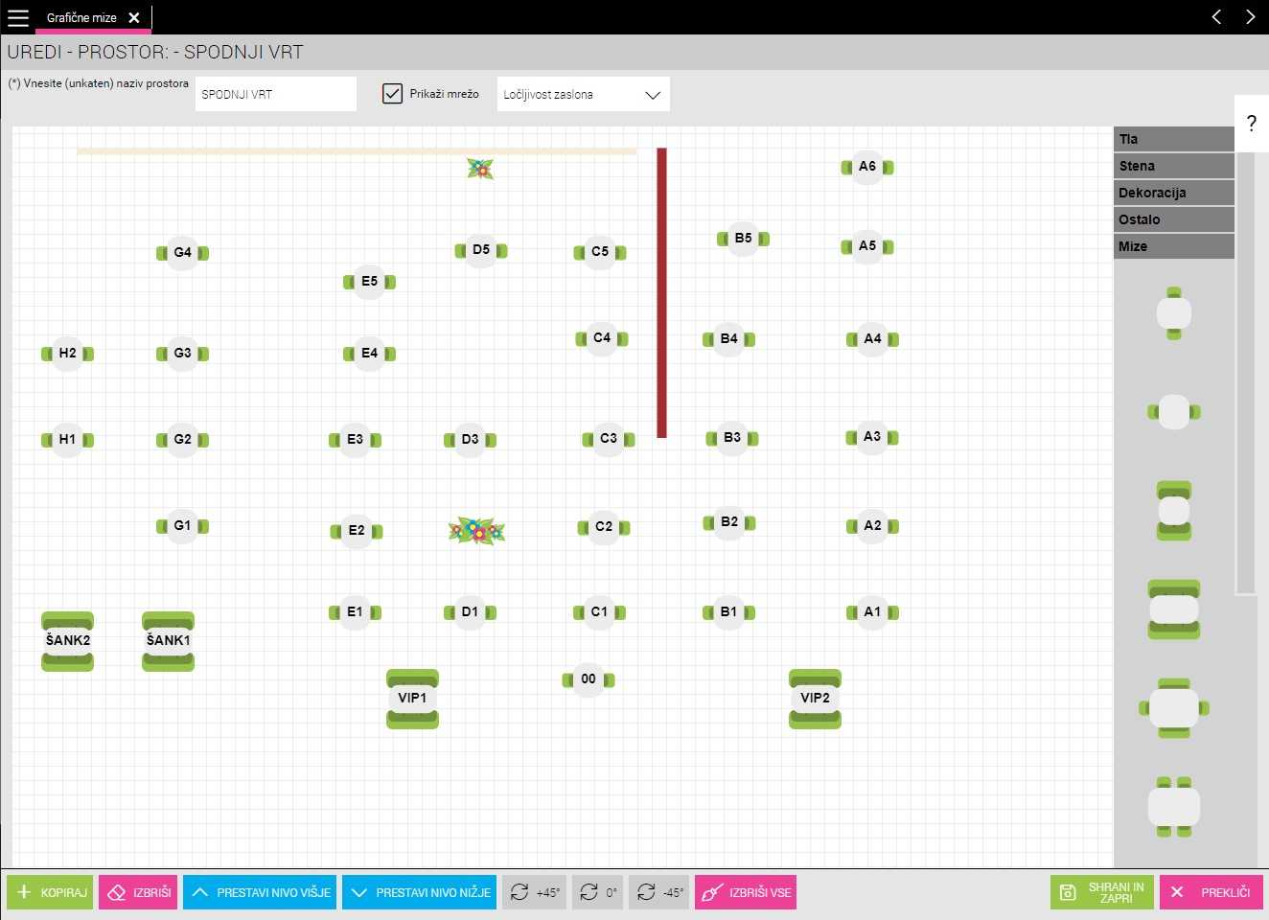Select the ŠANK2 bar table icon
The image size is (1269, 920).
point(67,641)
